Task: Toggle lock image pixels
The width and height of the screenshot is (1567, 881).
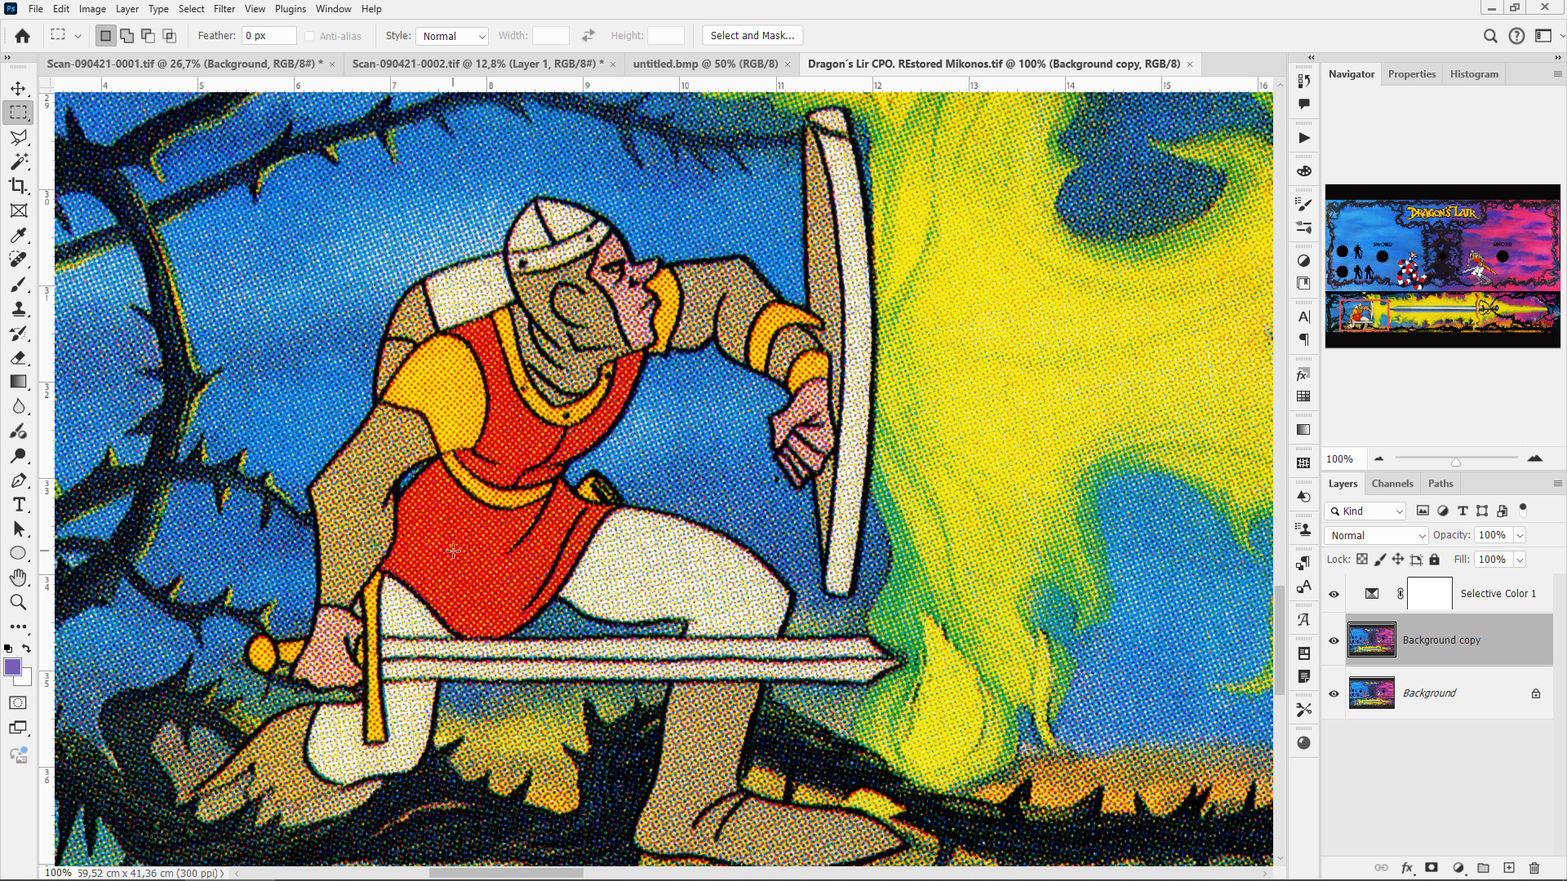Action: pyautogui.click(x=1380, y=560)
